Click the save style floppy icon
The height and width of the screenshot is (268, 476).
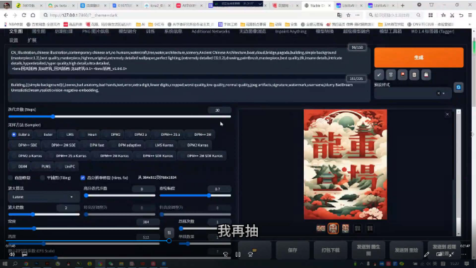pos(426,74)
